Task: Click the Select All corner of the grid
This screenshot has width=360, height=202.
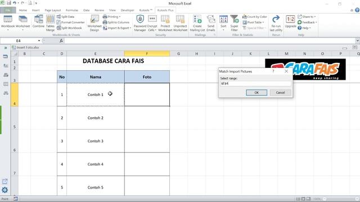Action: point(15,54)
